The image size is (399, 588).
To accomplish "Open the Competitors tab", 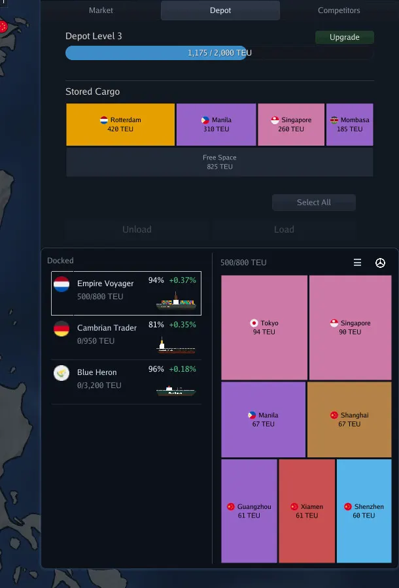I will click(x=339, y=10).
